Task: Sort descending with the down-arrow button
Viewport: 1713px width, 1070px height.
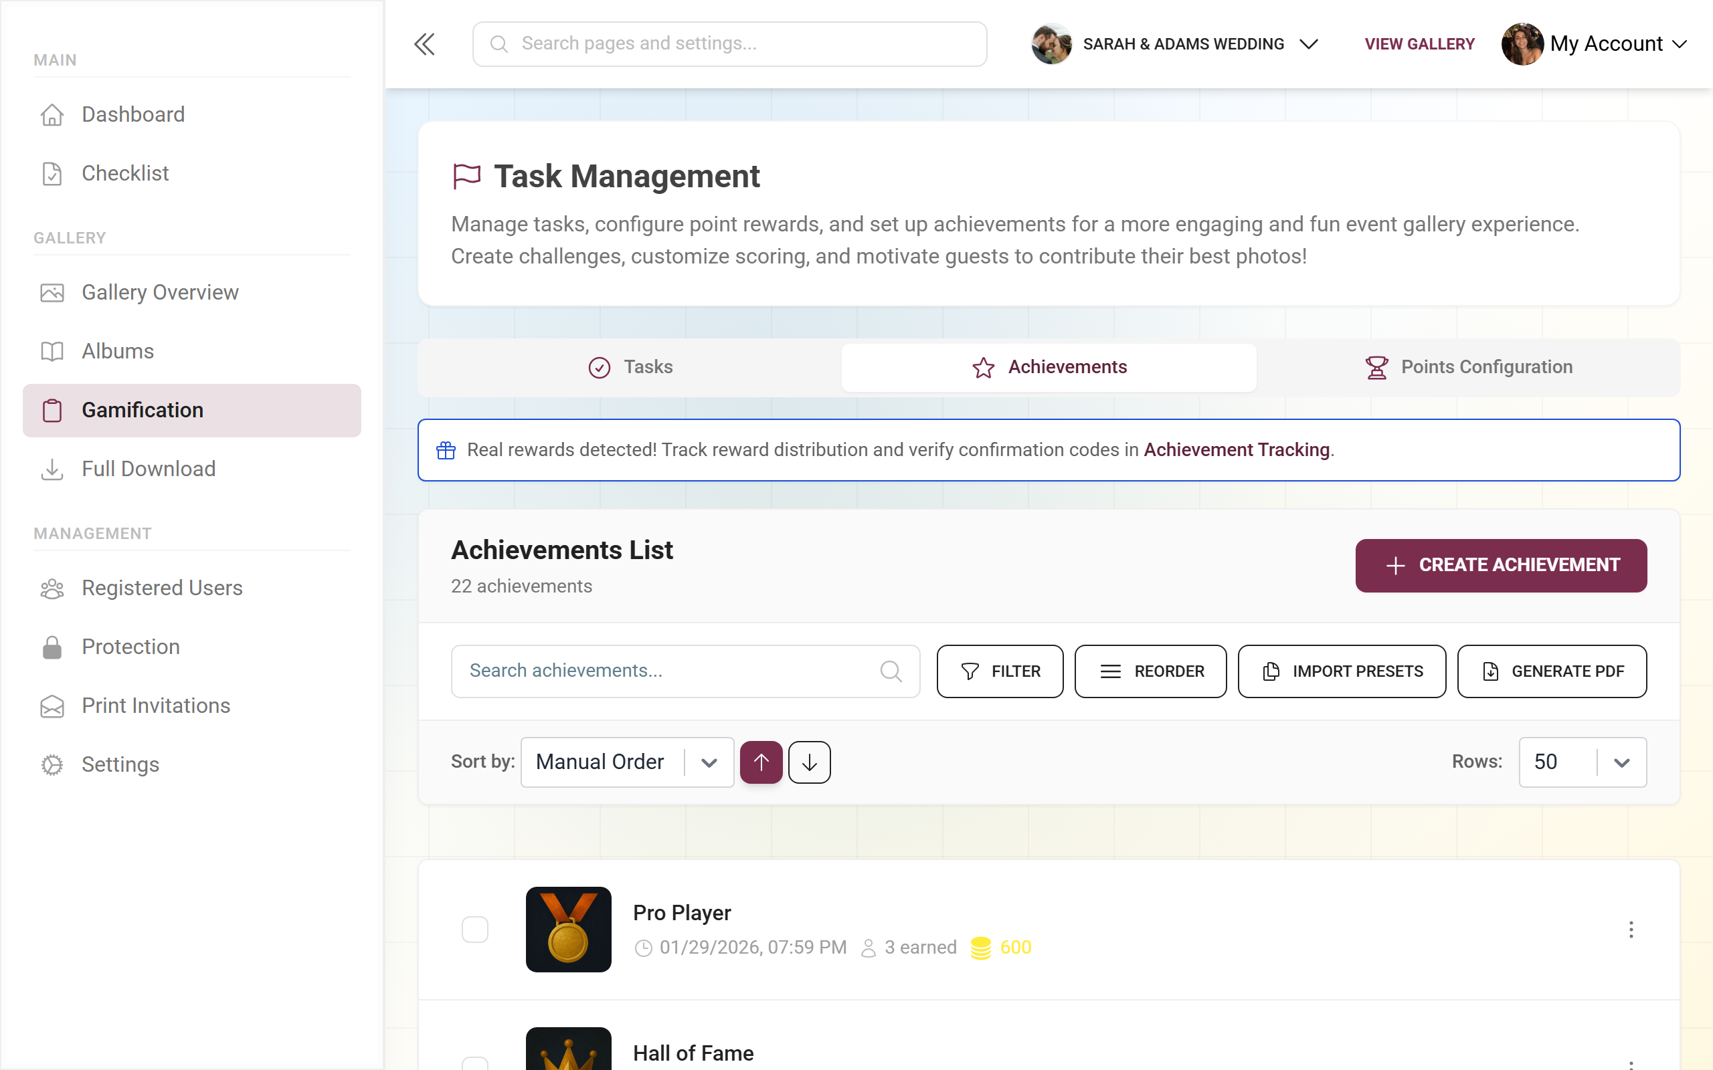Action: [x=809, y=762]
